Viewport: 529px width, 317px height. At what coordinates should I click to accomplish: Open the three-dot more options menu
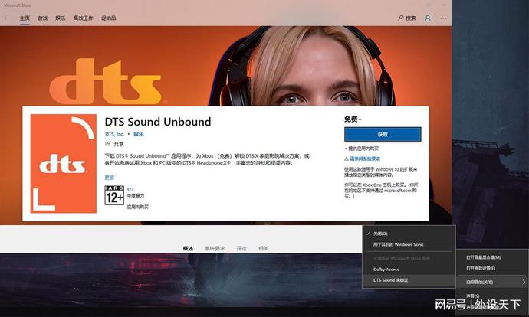pos(442,18)
